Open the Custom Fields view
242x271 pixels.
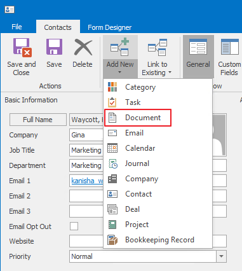(x=229, y=57)
